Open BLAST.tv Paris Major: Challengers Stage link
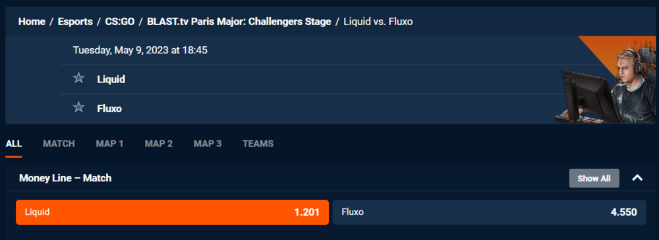 [x=239, y=22]
